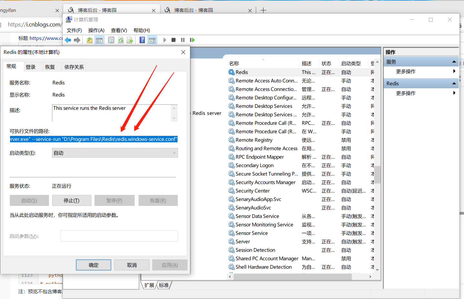This screenshot has height=299, width=464.
Task: Sort services by 启动类型 column header
Action: click(353, 63)
